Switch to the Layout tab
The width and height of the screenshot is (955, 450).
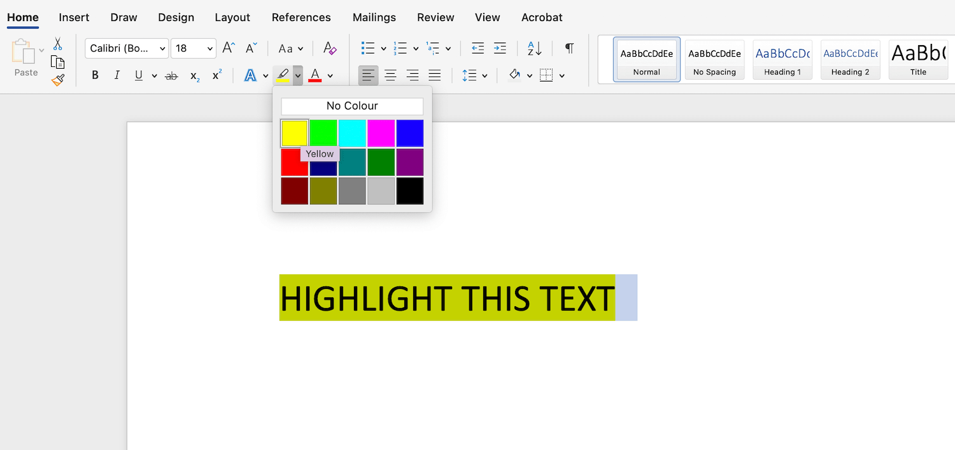coord(232,17)
